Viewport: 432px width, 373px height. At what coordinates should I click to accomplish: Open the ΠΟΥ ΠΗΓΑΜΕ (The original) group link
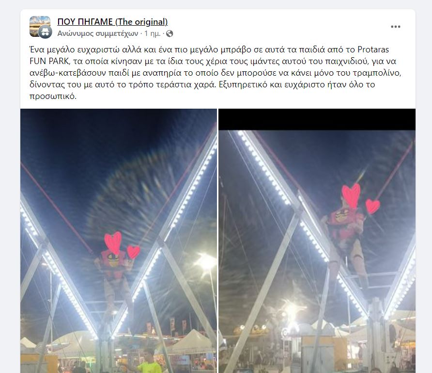(112, 22)
